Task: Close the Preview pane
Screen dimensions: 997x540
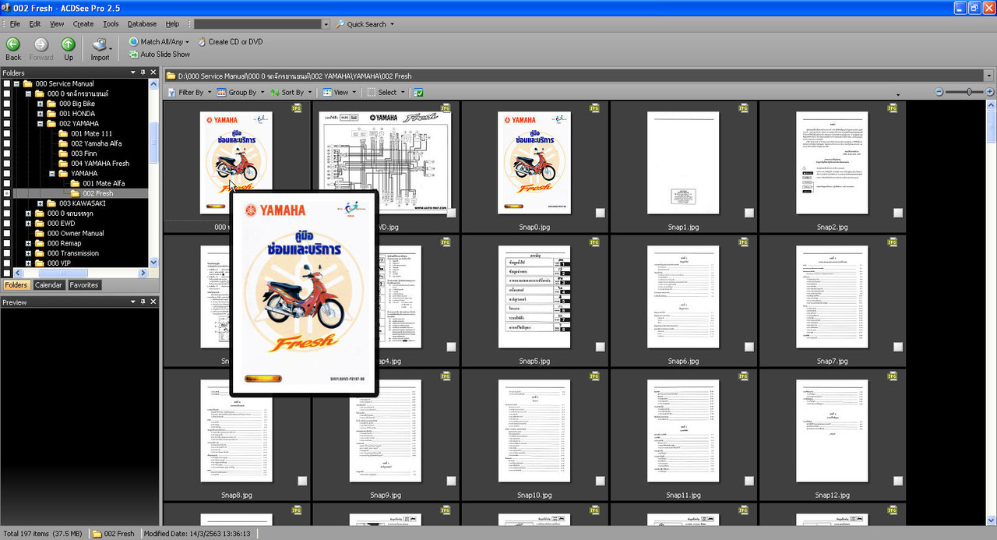Action: (153, 302)
